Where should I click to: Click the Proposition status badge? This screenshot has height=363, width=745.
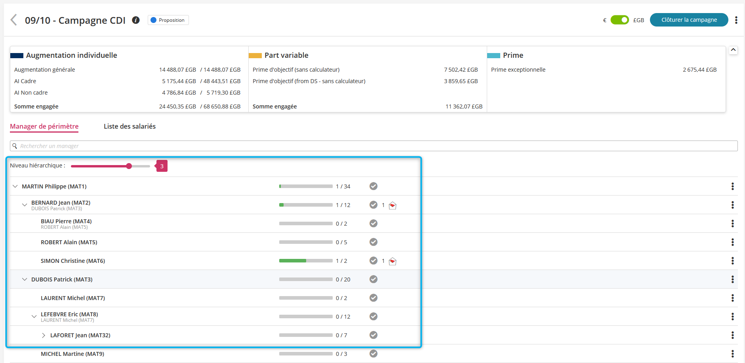tap(168, 20)
